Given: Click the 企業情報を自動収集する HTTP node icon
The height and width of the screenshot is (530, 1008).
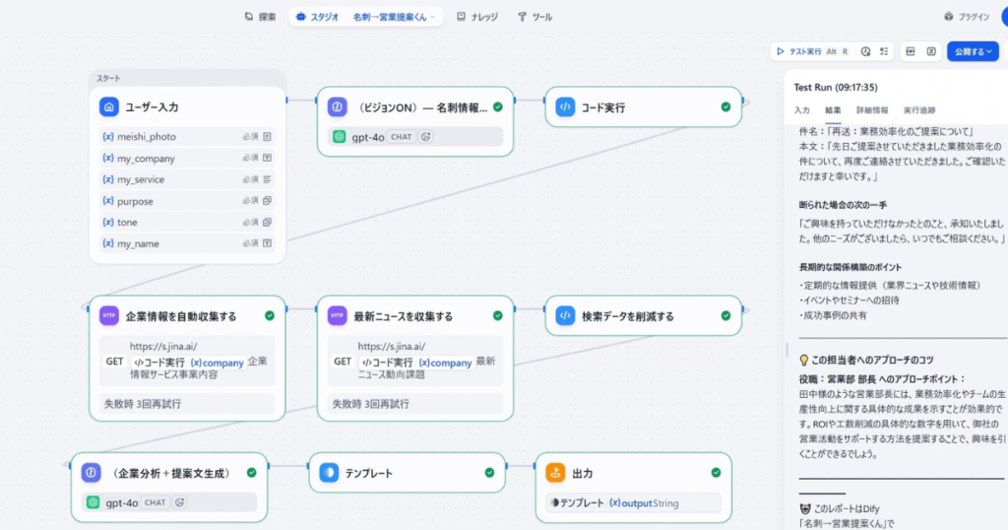Looking at the screenshot, I should click(x=108, y=316).
